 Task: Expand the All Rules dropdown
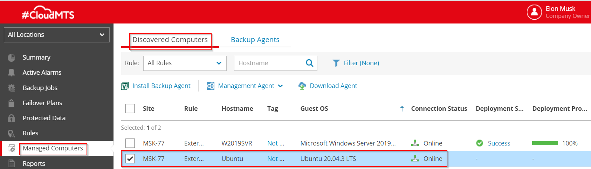(x=185, y=63)
